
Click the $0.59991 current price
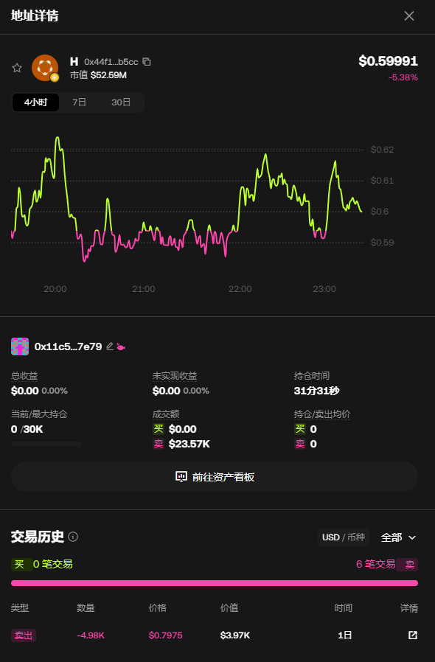click(388, 60)
